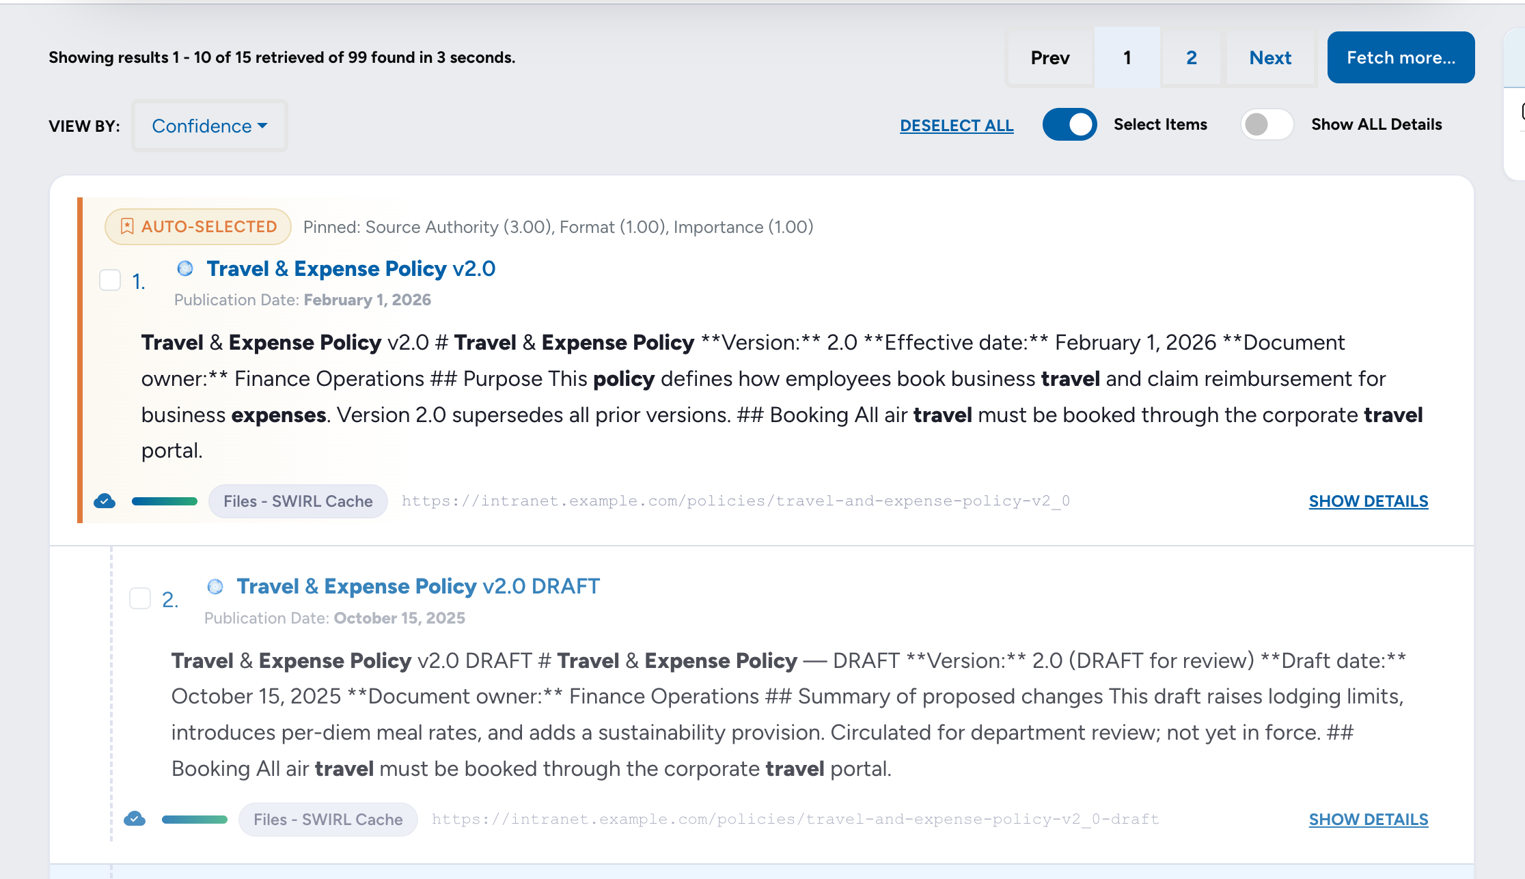1525x879 pixels.
Task: Open Travel & Expense Policy v2.0 DRAFT link
Action: click(418, 587)
